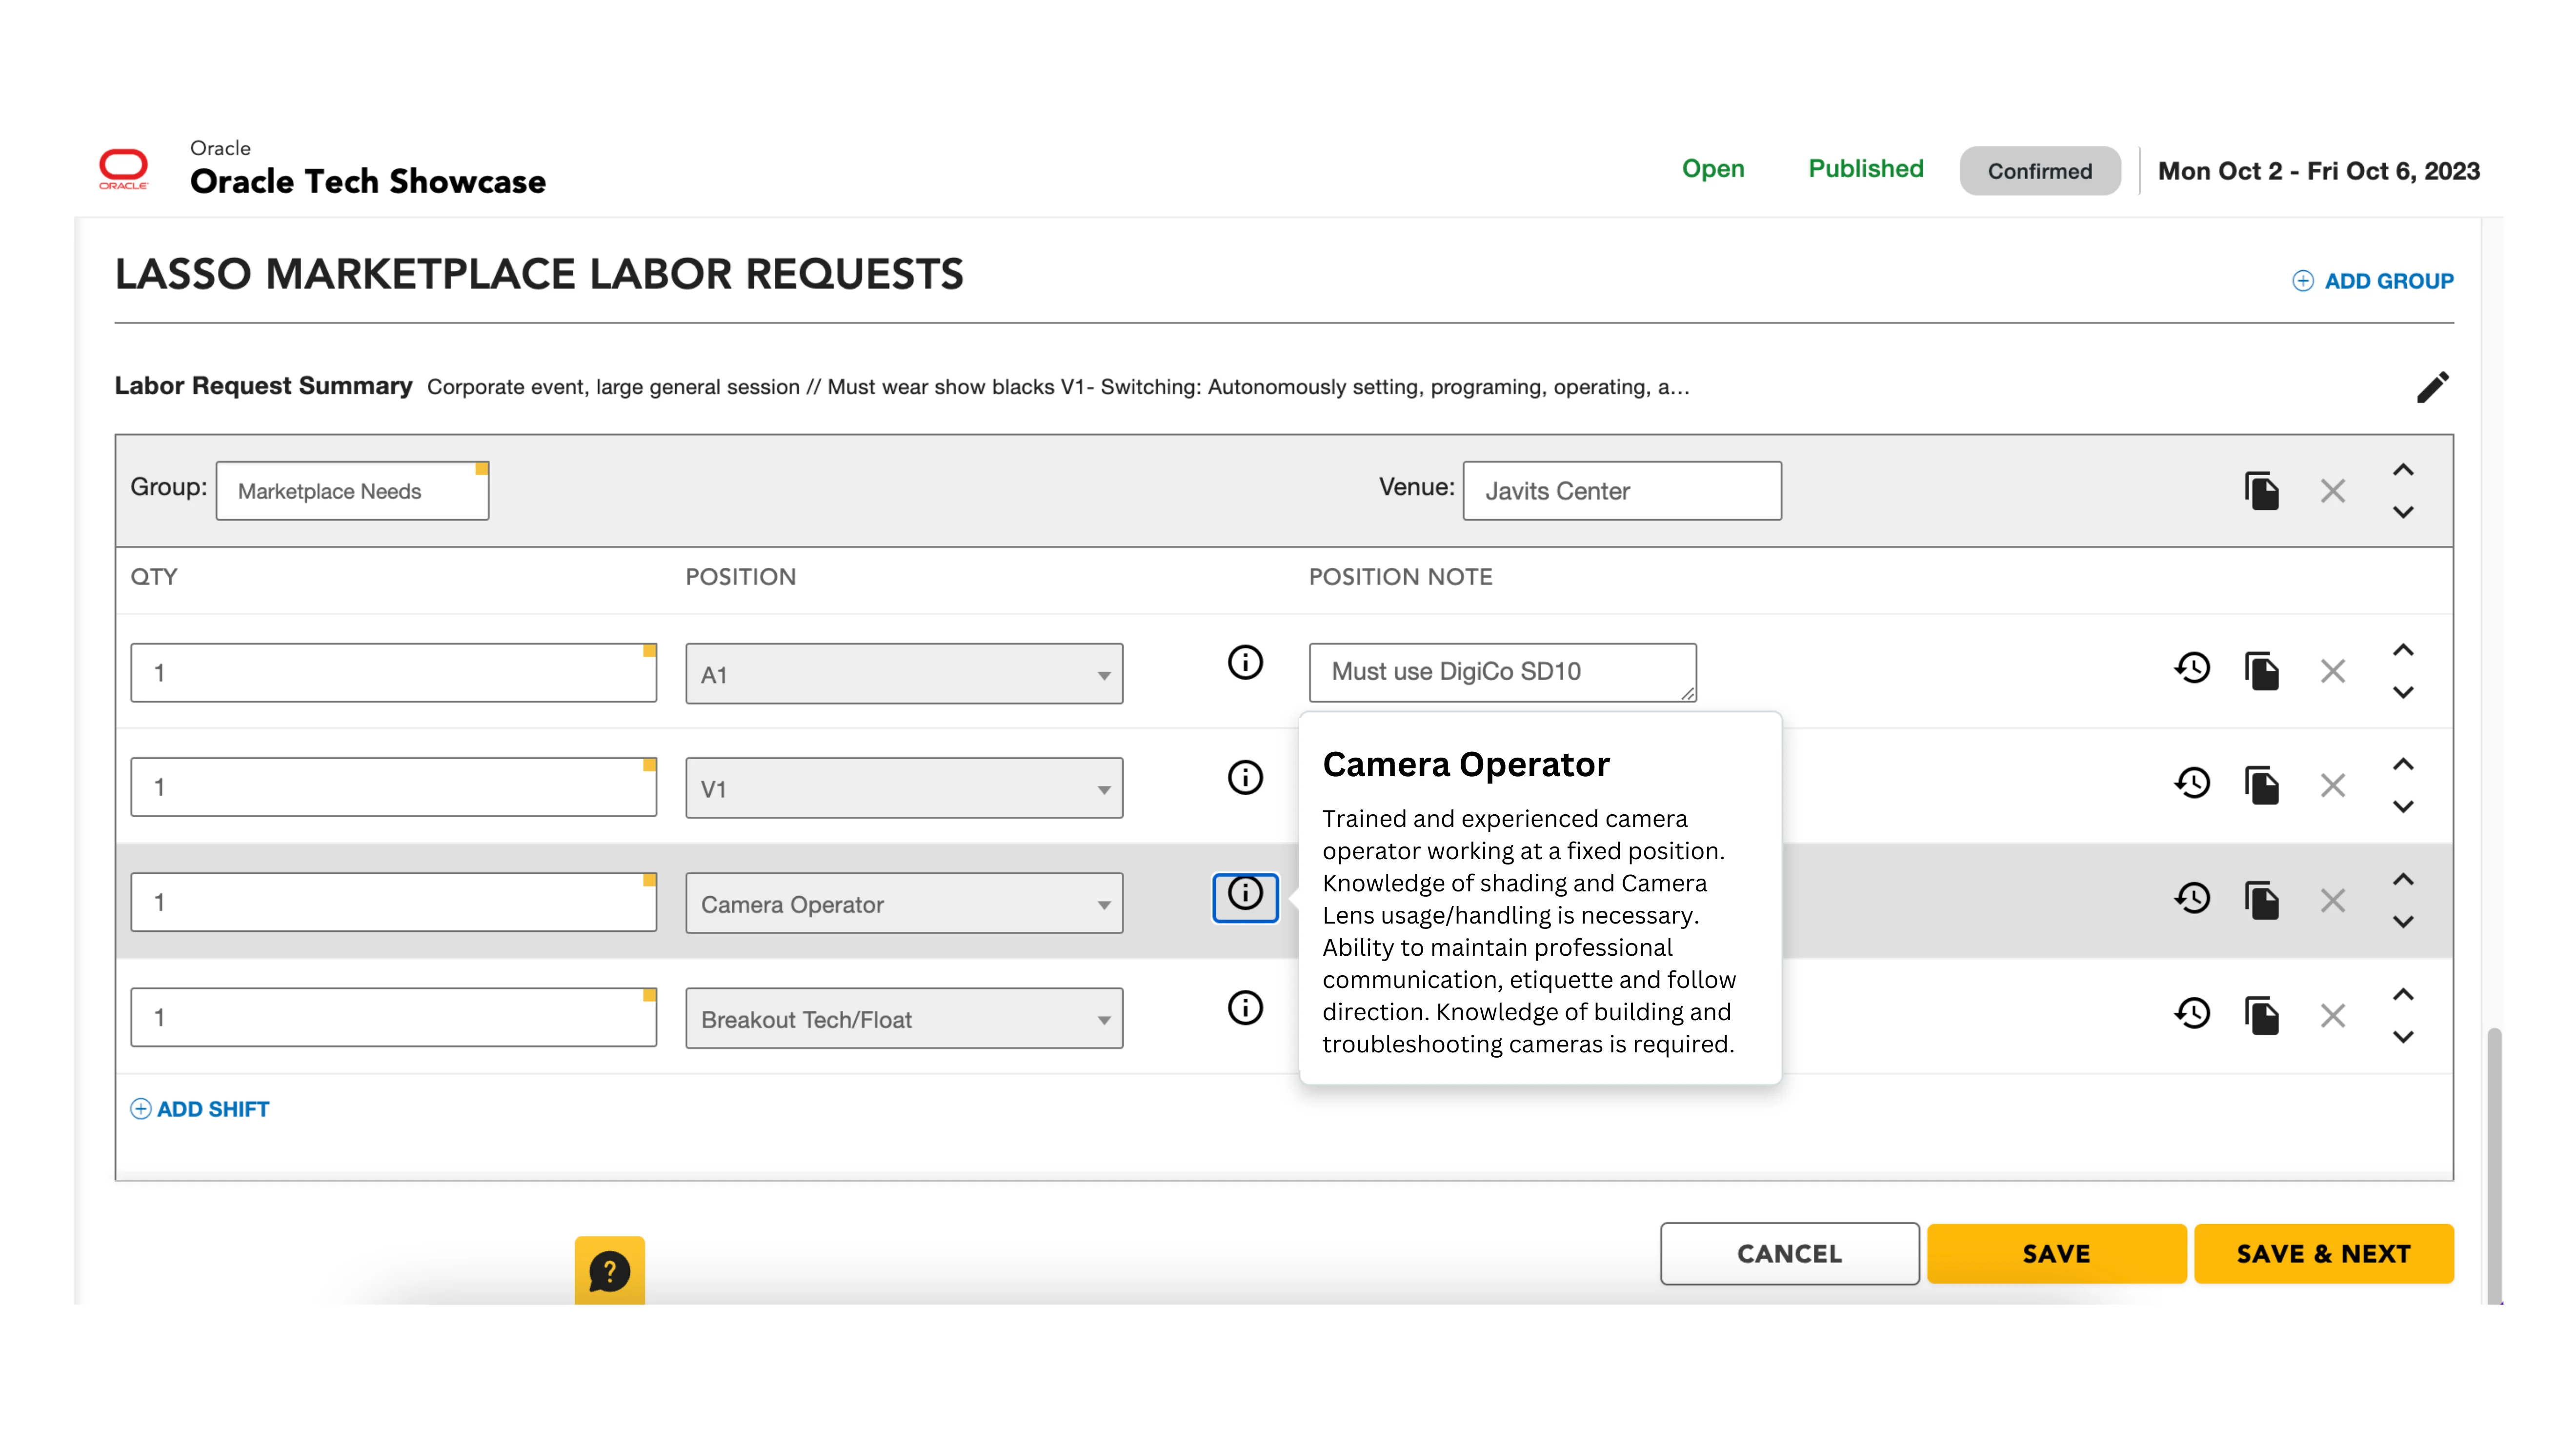The width and height of the screenshot is (2576, 1449).
Task: Show info for Breakout Tech/Float position
Action: click(x=1245, y=1007)
